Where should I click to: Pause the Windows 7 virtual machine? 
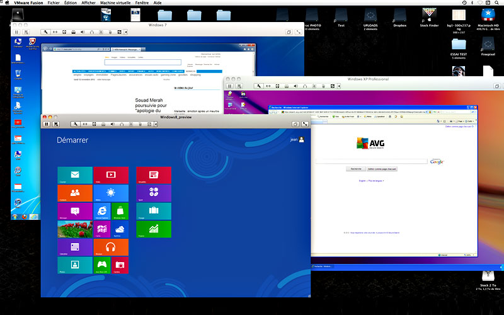tap(17, 32)
